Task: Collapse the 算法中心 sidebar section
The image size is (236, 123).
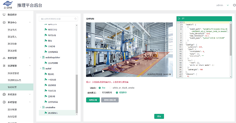Action: [30, 22]
